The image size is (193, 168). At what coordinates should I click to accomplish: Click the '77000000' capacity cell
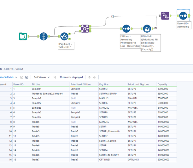167,117
